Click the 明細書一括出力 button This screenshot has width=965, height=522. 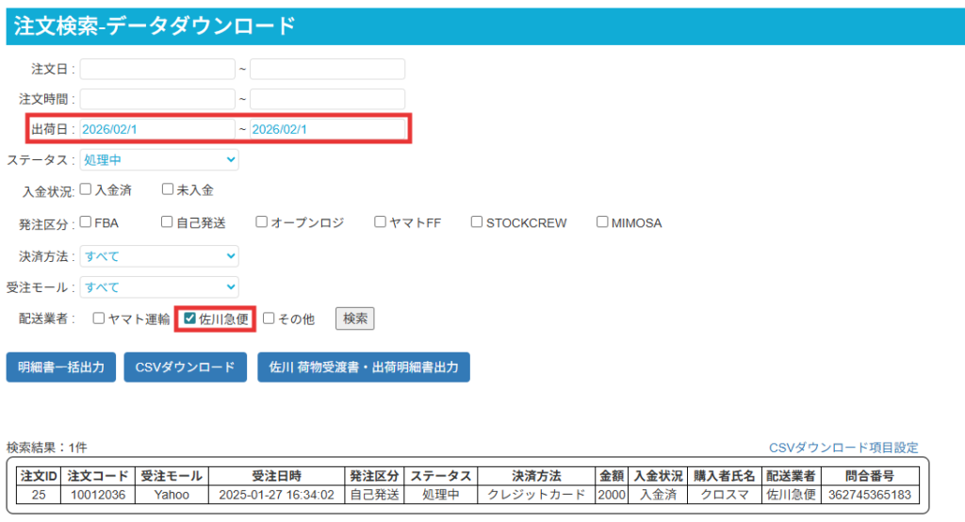point(61,367)
